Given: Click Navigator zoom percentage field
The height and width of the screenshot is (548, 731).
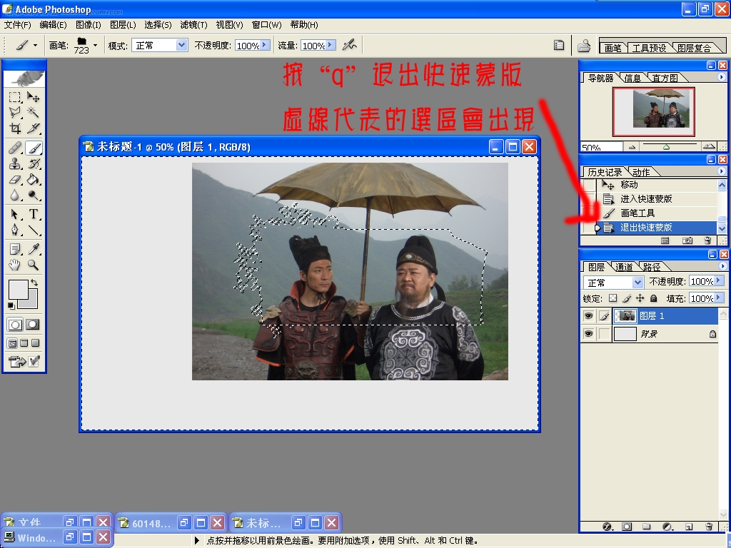Looking at the screenshot, I should tap(601, 147).
